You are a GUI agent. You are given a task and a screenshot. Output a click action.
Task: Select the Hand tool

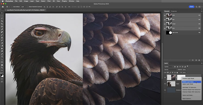2,65
